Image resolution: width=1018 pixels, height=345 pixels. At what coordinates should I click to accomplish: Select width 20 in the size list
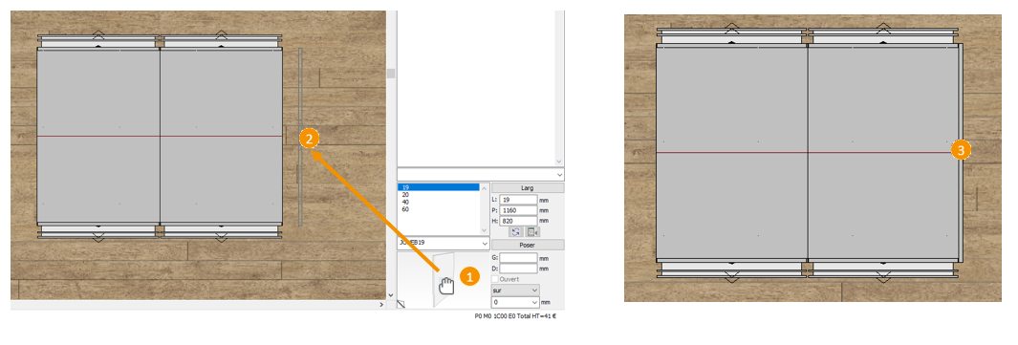pos(438,195)
